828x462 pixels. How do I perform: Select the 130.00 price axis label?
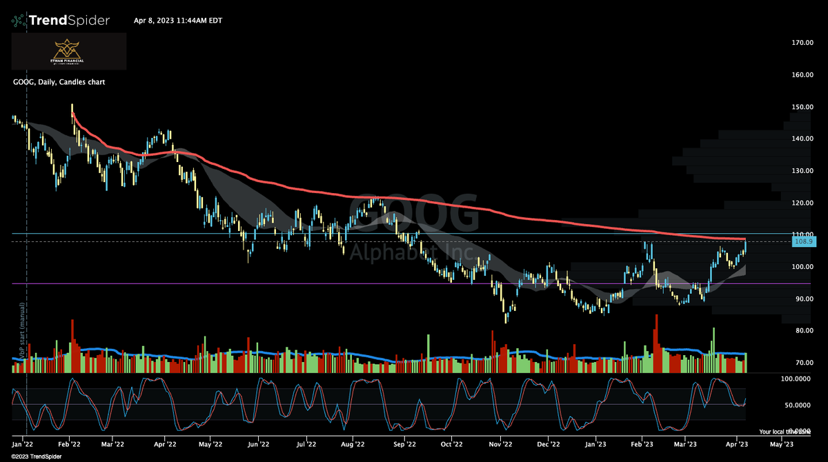point(802,171)
